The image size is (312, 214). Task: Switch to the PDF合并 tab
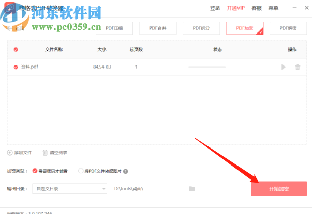[x=158, y=28]
